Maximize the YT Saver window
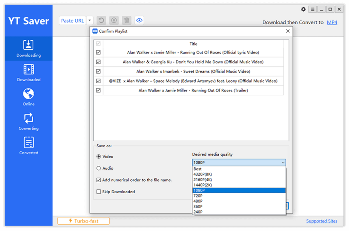Image resolution: width=349 pixels, height=231 pixels. (x=331, y=9)
